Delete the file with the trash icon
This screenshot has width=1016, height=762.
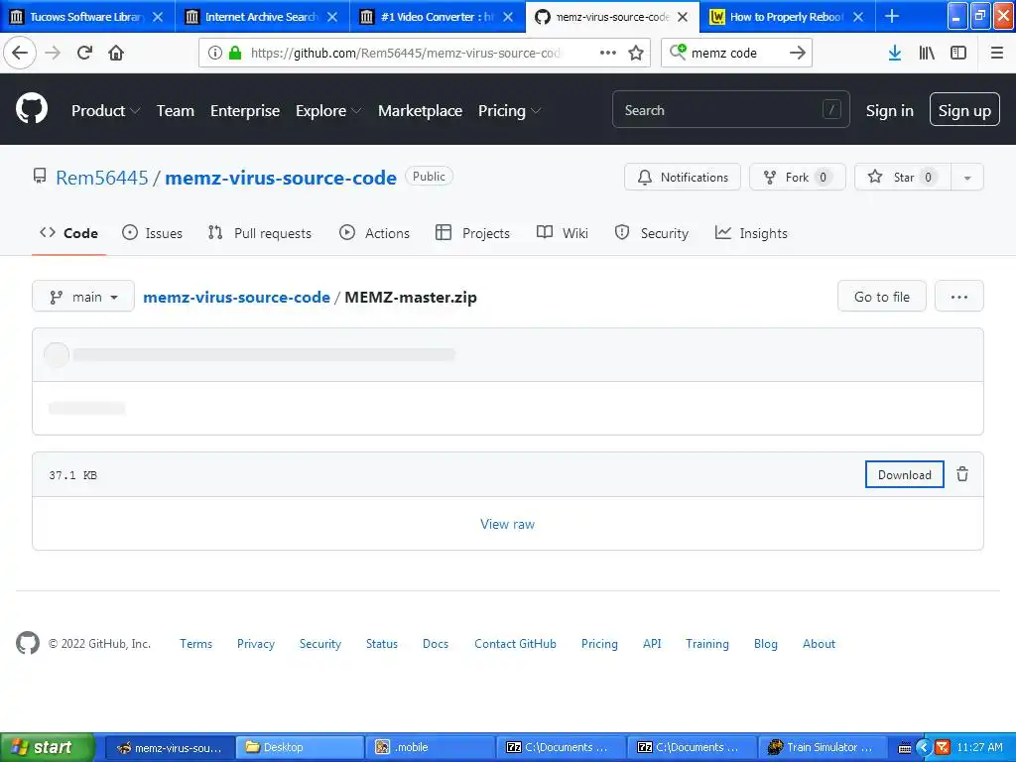[962, 474]
